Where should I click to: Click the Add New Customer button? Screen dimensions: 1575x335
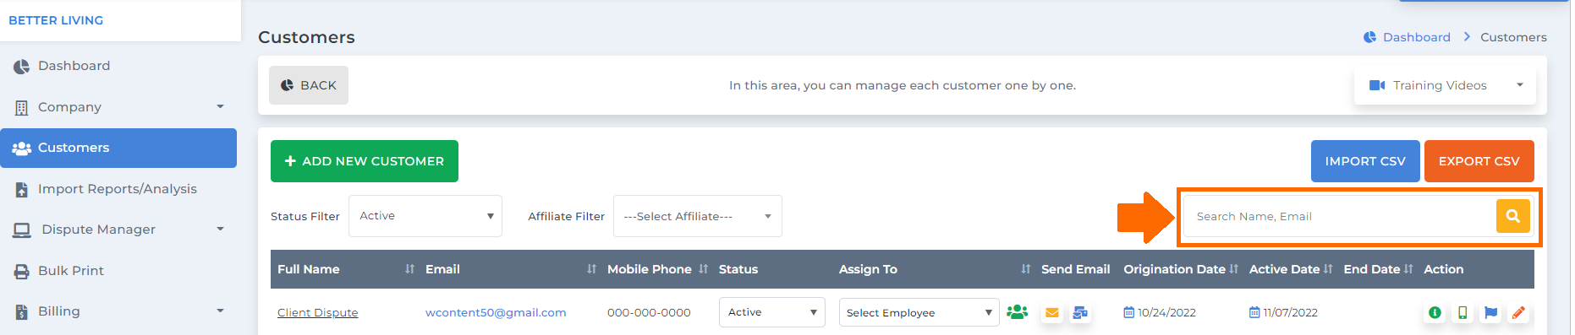click(365, 161)
